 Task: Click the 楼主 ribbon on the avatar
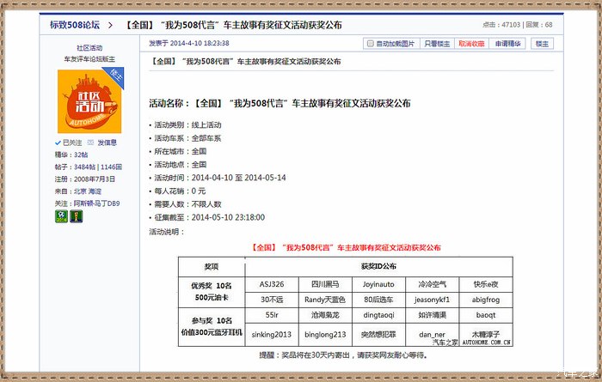tap(118, 77)
